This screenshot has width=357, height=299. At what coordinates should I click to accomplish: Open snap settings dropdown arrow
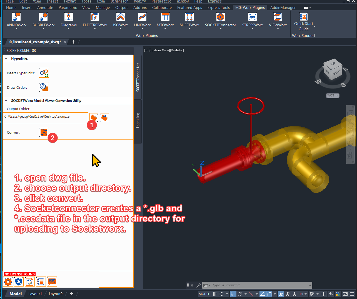(227, 294)
